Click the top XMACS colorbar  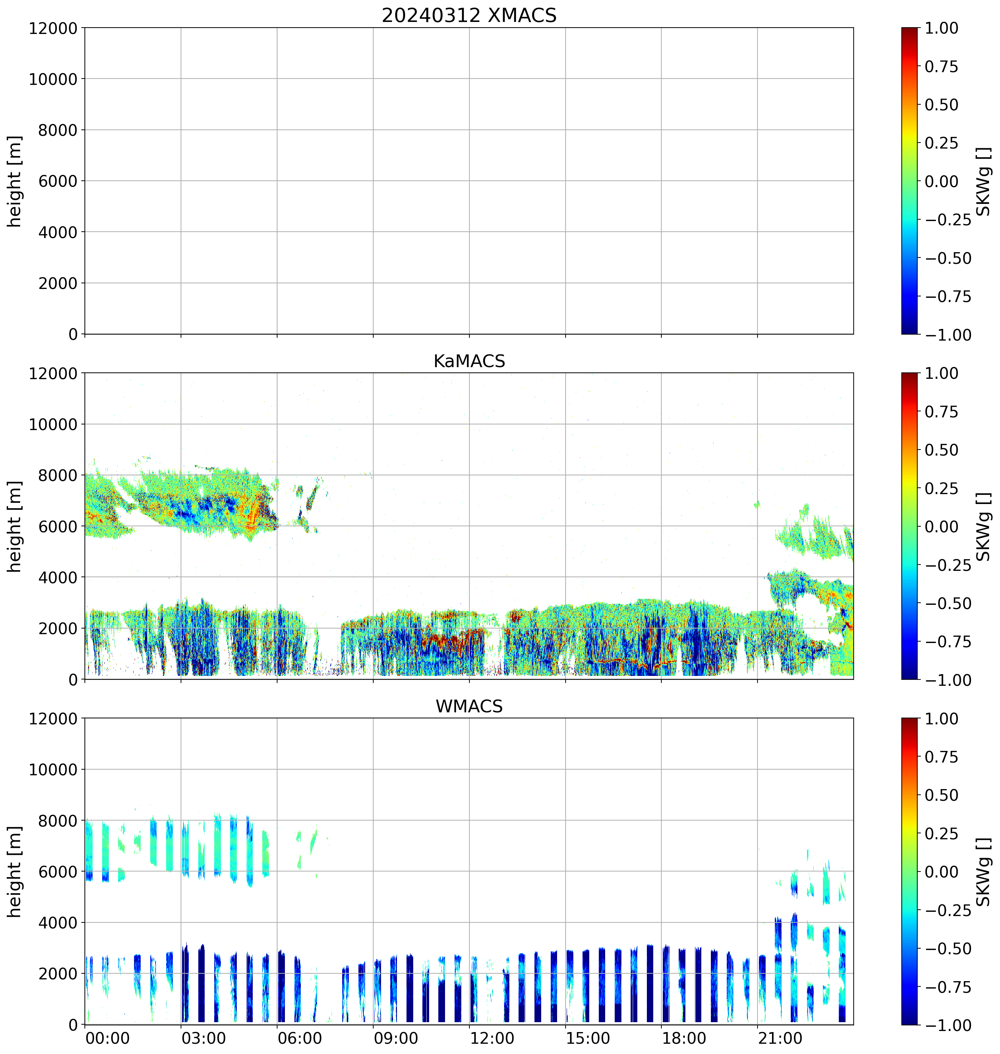pos(910,181)
